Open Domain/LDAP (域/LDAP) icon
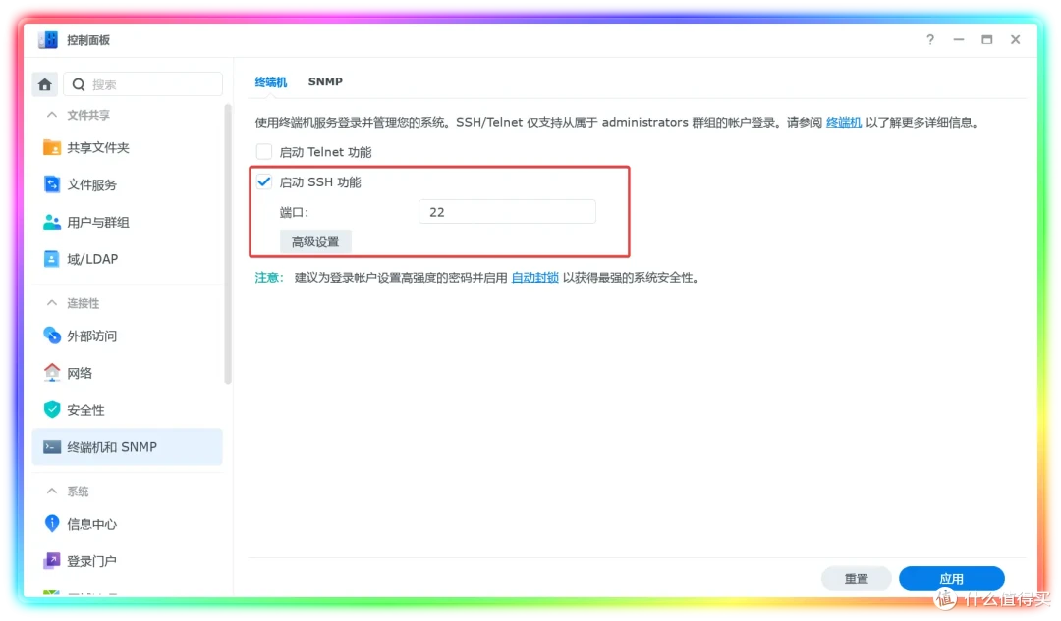The width and height of the screenshot is (1061, 621). [x=51, y=259]
